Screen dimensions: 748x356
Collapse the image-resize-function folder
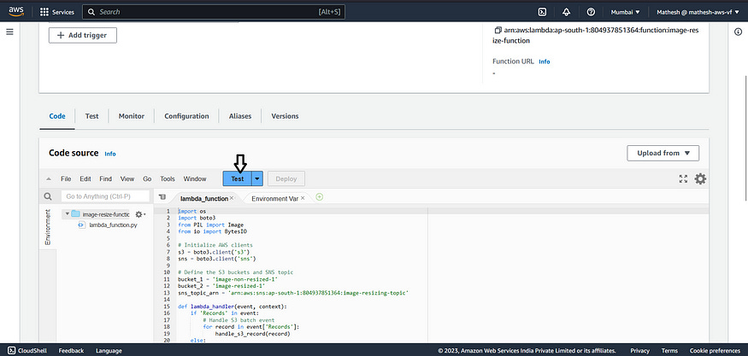point(68,214)
